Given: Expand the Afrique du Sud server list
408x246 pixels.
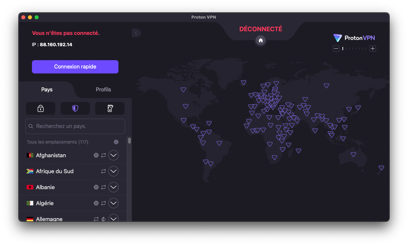Looking at the screenshot, I should point(113,171).
